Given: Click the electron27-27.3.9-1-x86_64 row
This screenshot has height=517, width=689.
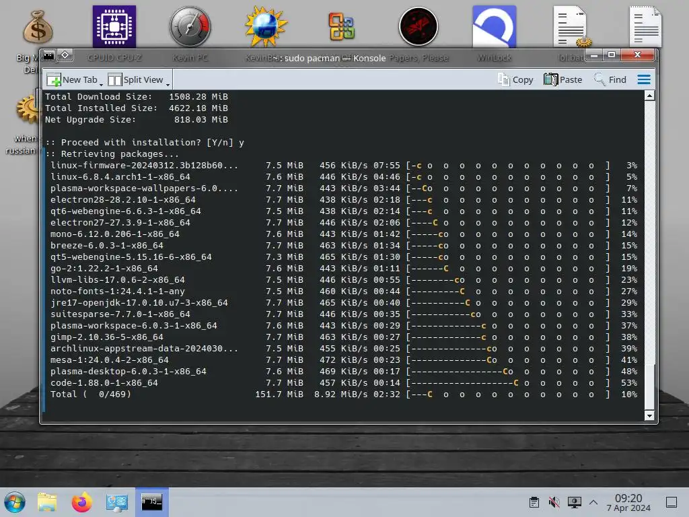Looking at the screenshot, I should (x=344, y=222).
